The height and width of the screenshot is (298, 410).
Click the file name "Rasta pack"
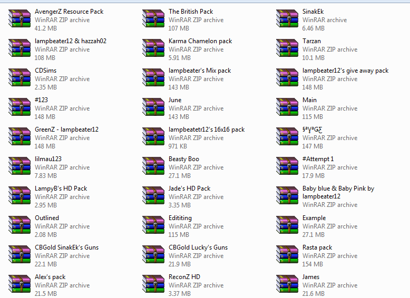coord(317,248)
